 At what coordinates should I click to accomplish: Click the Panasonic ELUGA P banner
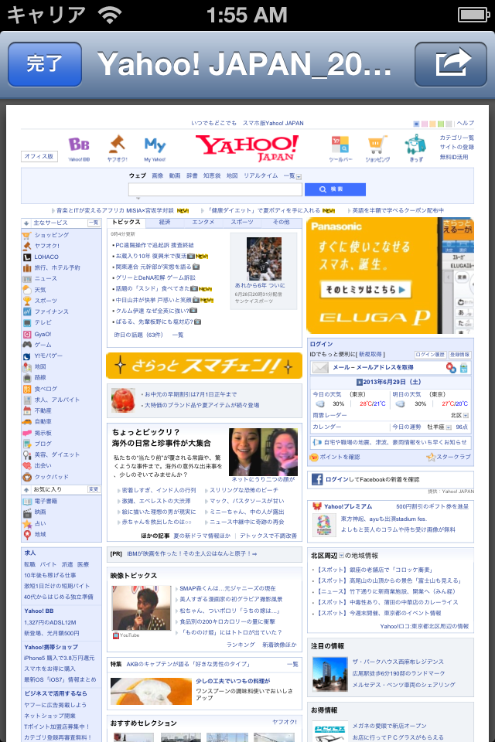click(x=390, y=276)
